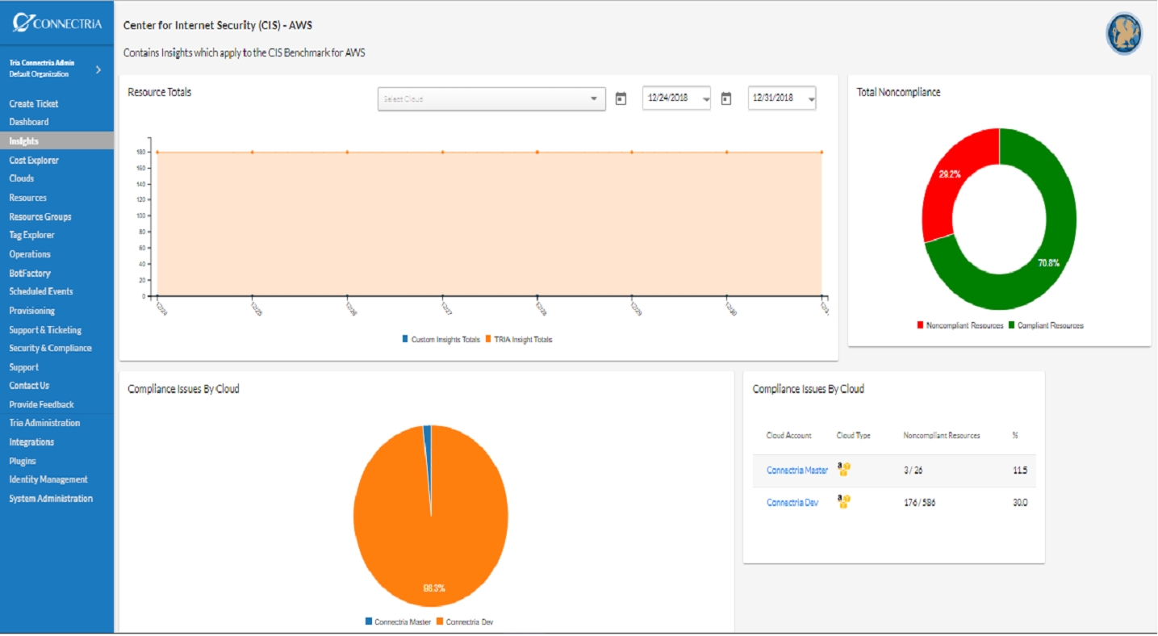Screen dimensions: 1158x636
Task: Open the 12/31/2018 end date dropdown
Action: 782,98
